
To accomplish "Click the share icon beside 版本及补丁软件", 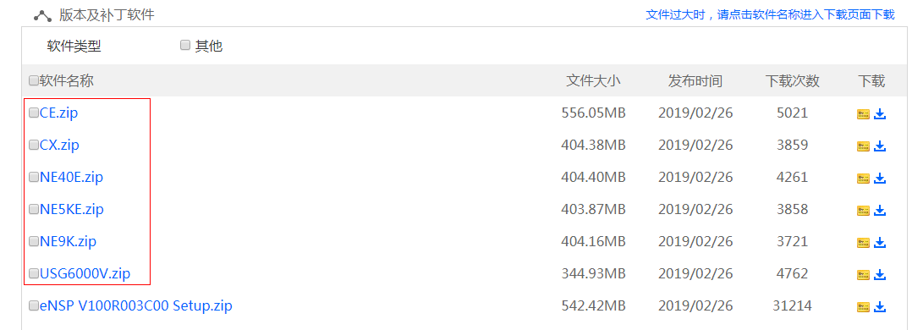I will [x=42, y=16].
